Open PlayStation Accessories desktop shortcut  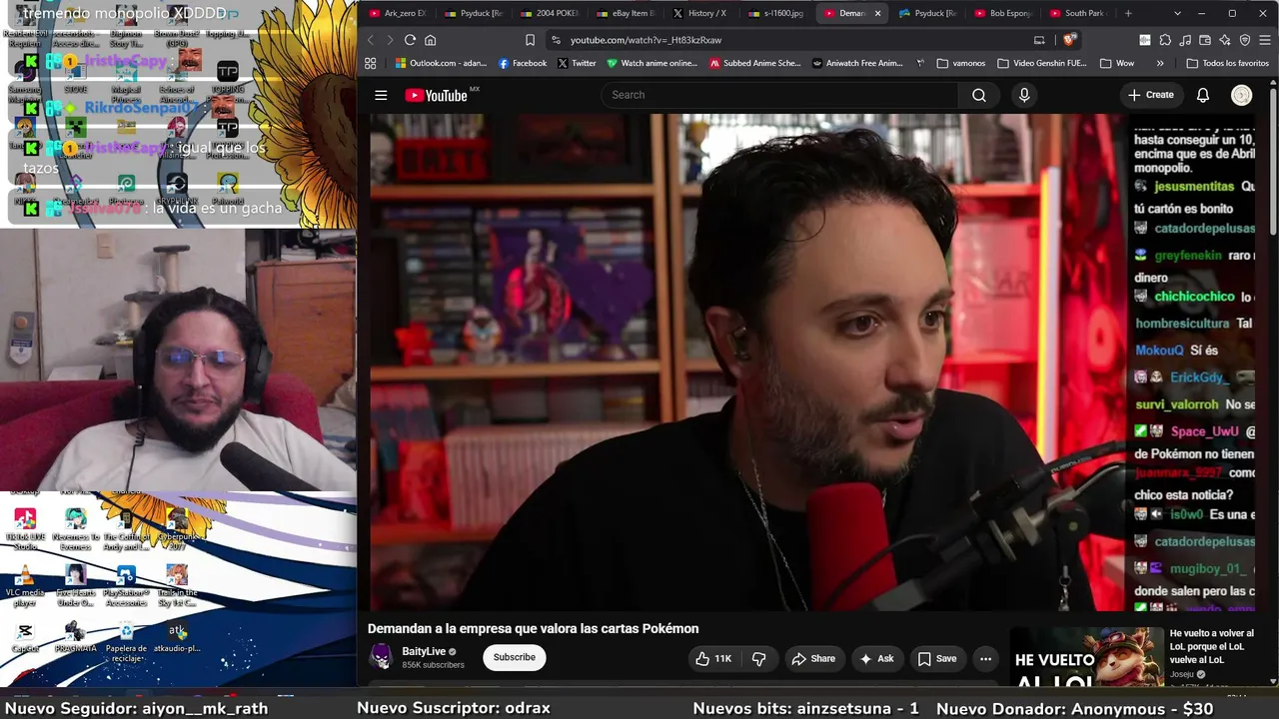(126, 585)
